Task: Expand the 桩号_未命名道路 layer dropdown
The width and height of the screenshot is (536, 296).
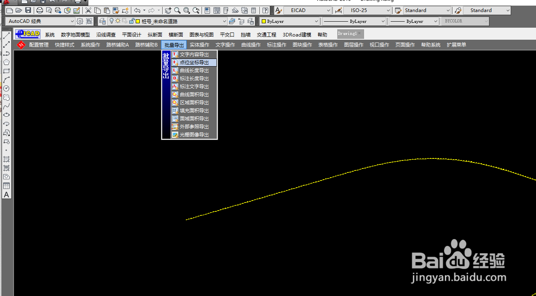Action: [x=224, y=21]
